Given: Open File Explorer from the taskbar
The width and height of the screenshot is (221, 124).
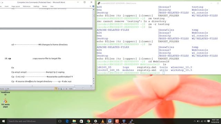Looking at the screenshot, I should pos(74,121).
